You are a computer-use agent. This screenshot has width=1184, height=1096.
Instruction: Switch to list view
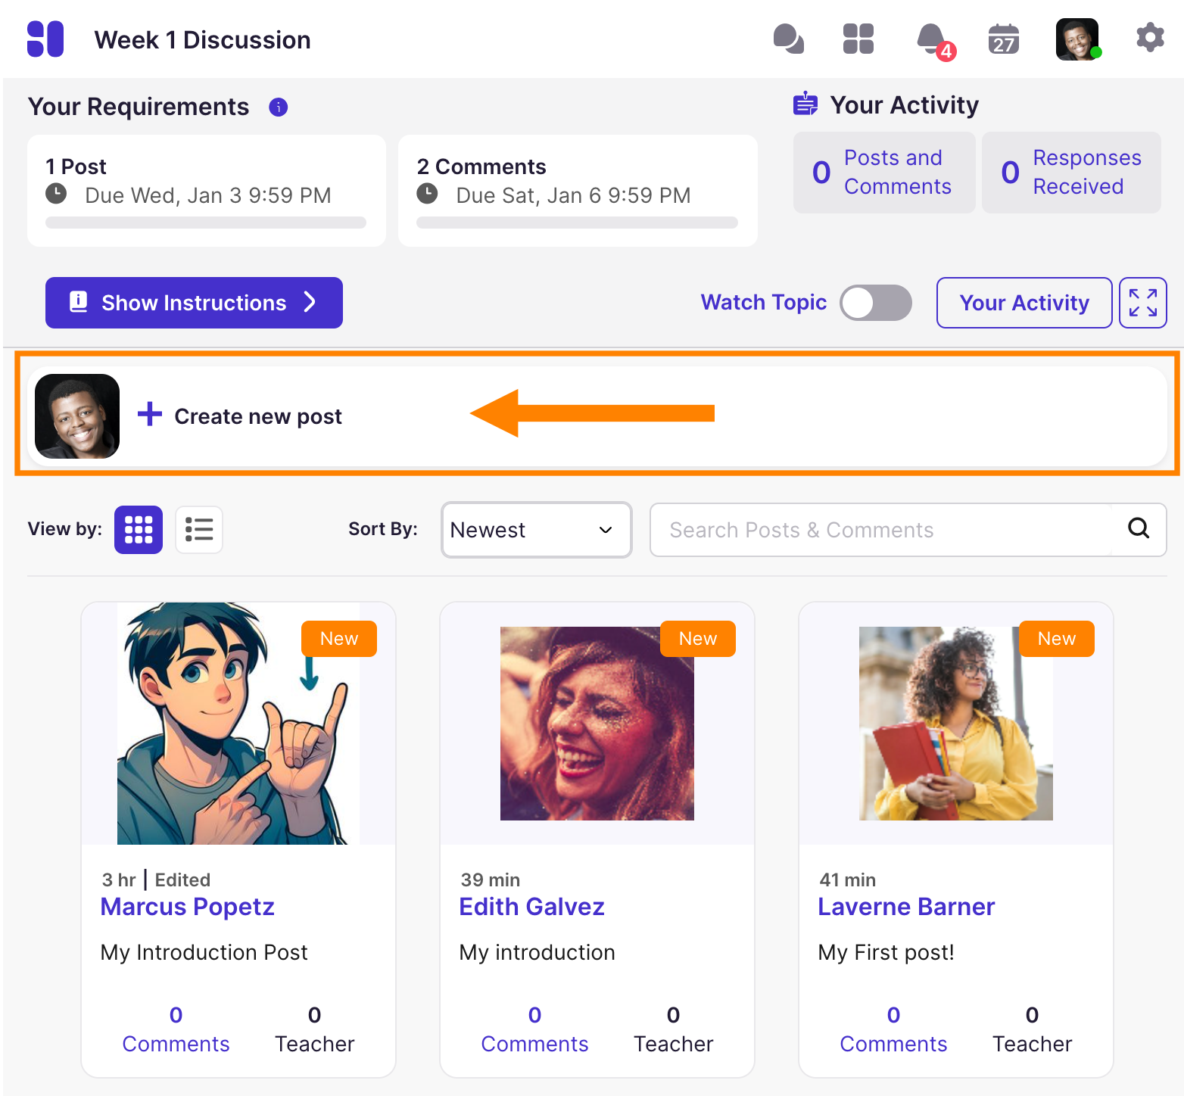pos(198,530)
